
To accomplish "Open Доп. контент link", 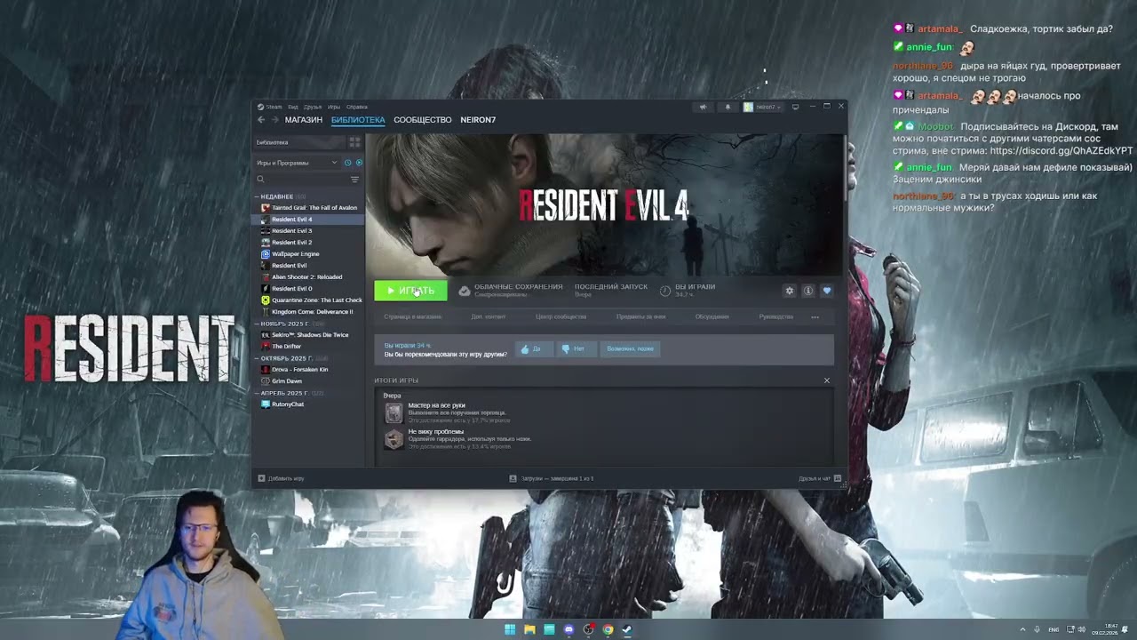I will (489, 316).
